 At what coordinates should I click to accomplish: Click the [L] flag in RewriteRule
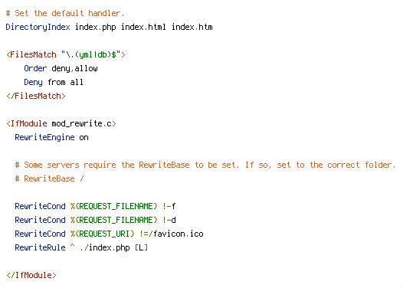[142, 247]
